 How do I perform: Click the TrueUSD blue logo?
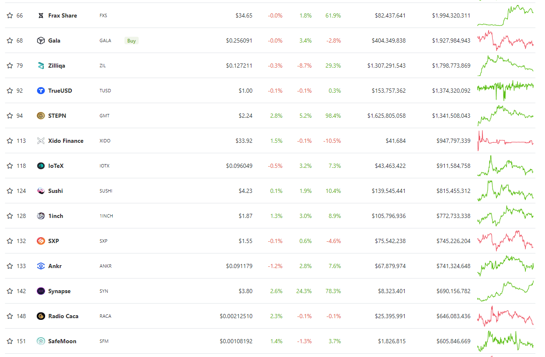pyautogui.click(x=41, y=91)
